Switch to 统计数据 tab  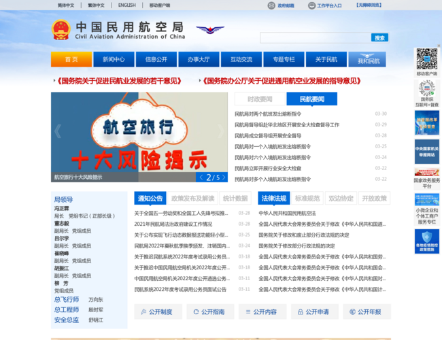tap(235, 199)
